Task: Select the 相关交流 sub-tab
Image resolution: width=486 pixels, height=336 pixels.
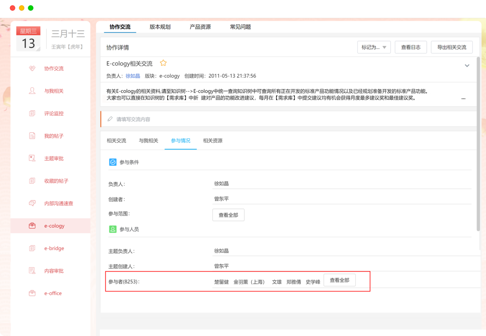Action: 117,141
